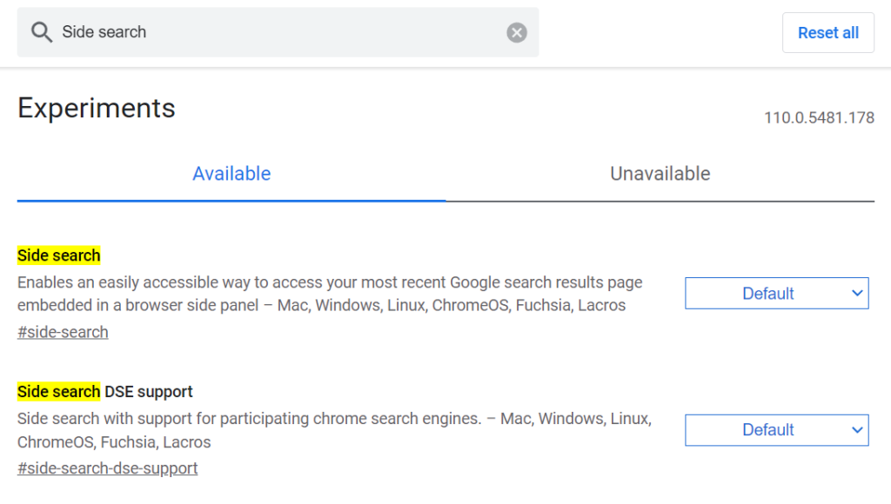
Task: Click the highlighted "Side search" in DSE title
Action: pos(58,392)
